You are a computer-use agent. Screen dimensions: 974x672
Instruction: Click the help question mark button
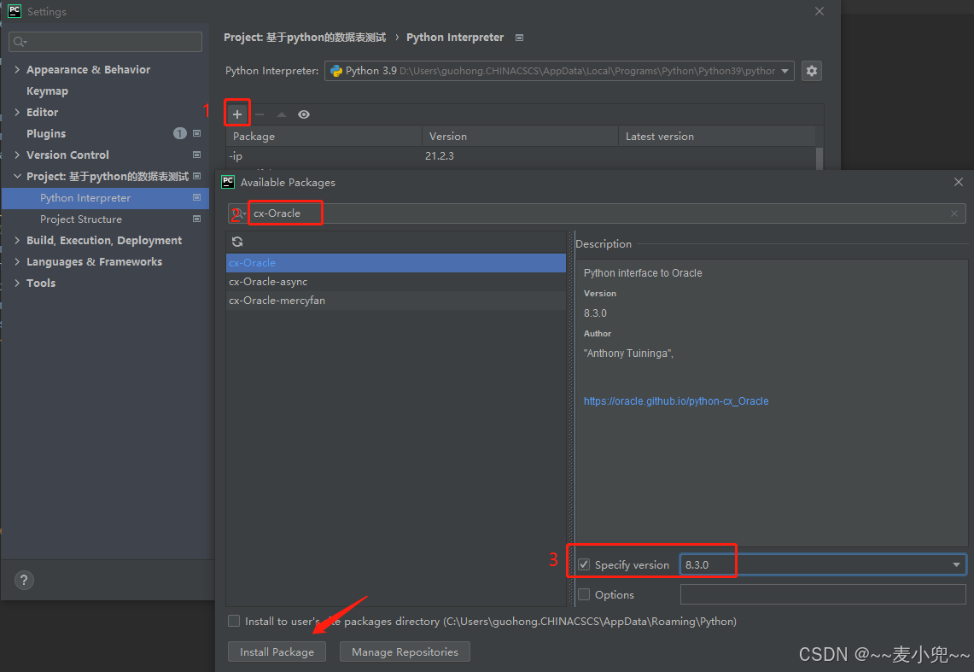click(24, 580)
